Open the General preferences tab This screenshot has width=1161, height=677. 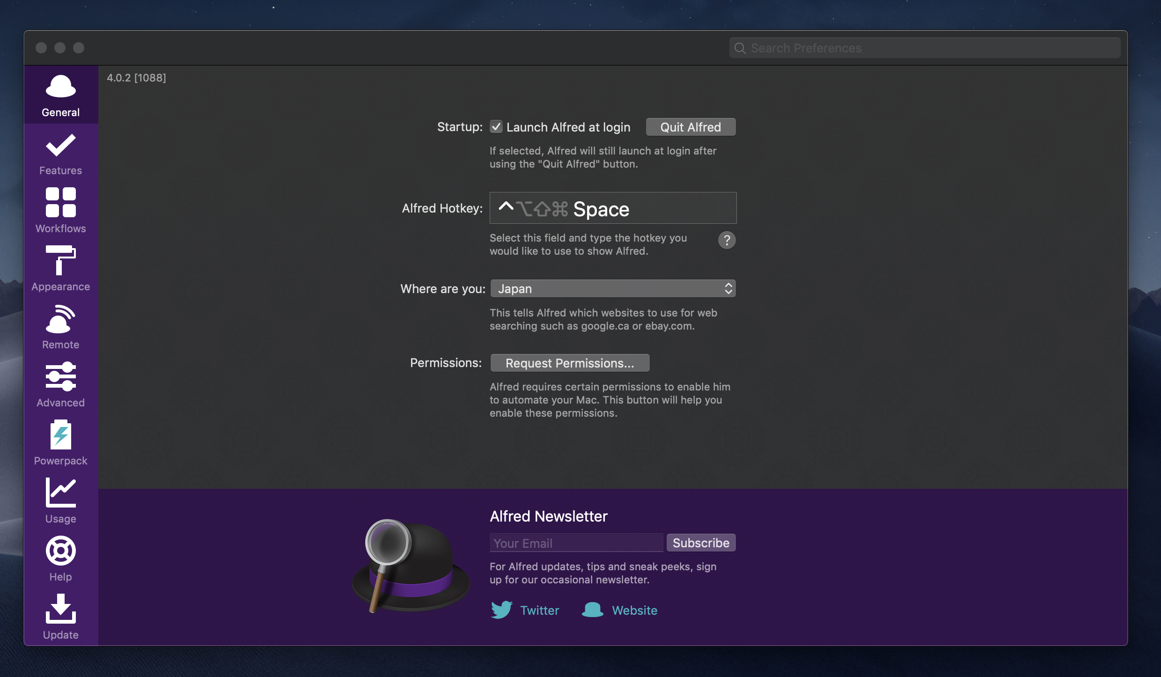(61, 95)
